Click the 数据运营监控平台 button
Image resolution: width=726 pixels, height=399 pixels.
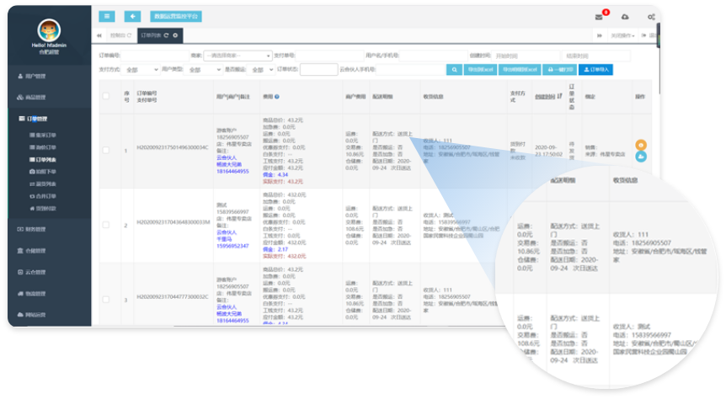(x=175, y=16)
